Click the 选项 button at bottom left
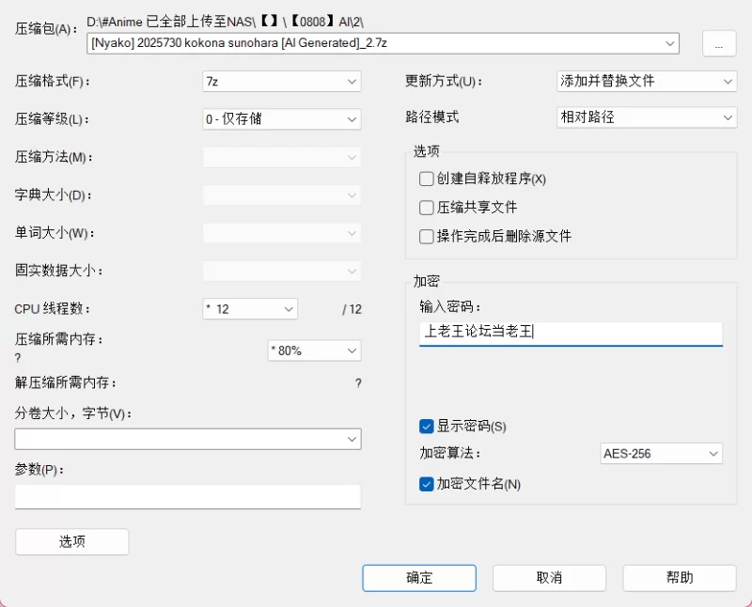The image size is (752, 607). (72, 541)
